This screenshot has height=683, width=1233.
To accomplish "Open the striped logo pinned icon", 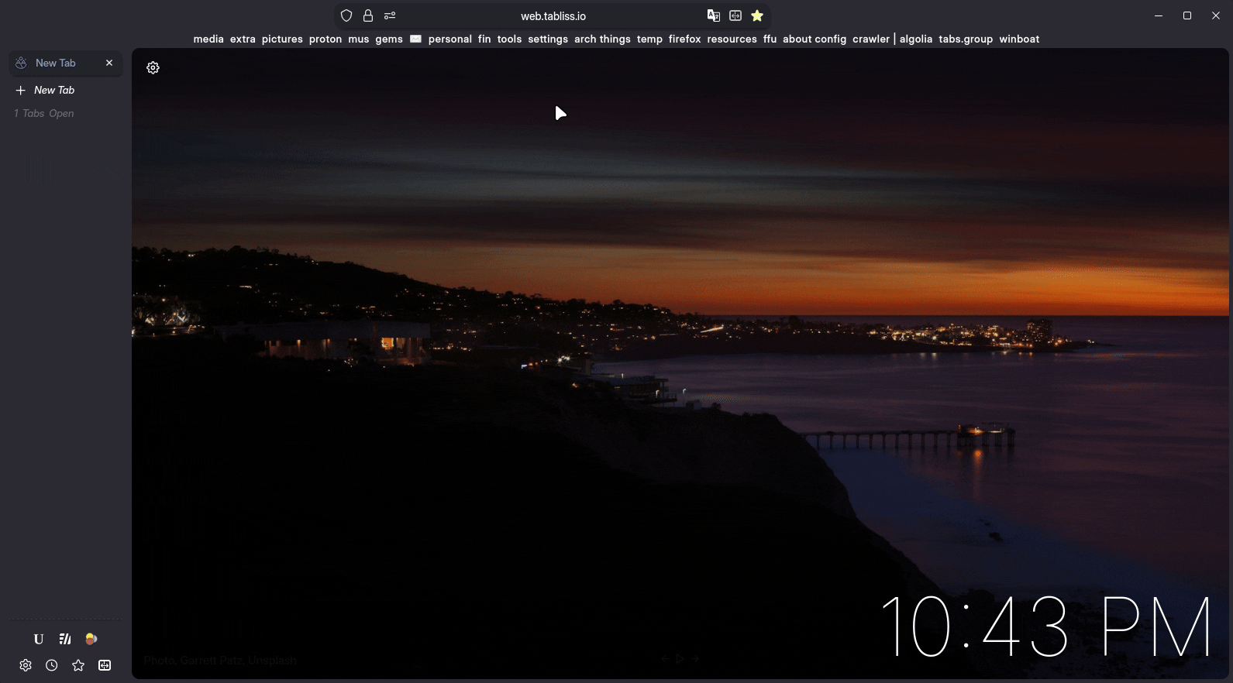I will click(x=65, y=639).
